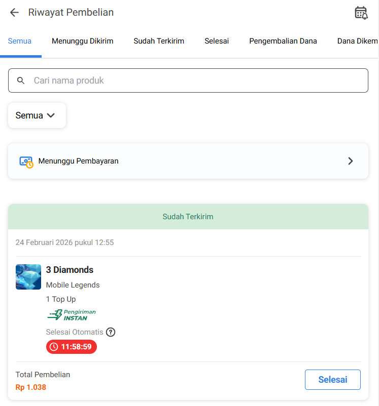Click the Mobile Legends product thumbnail

click(x=28, y=277)
